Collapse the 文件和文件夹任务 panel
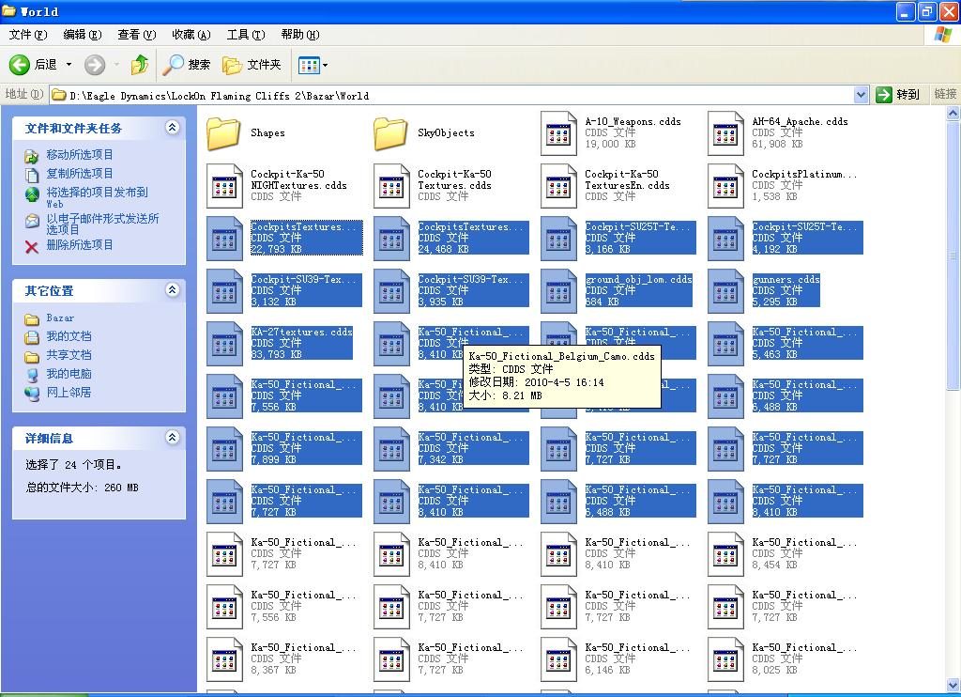 173,127
